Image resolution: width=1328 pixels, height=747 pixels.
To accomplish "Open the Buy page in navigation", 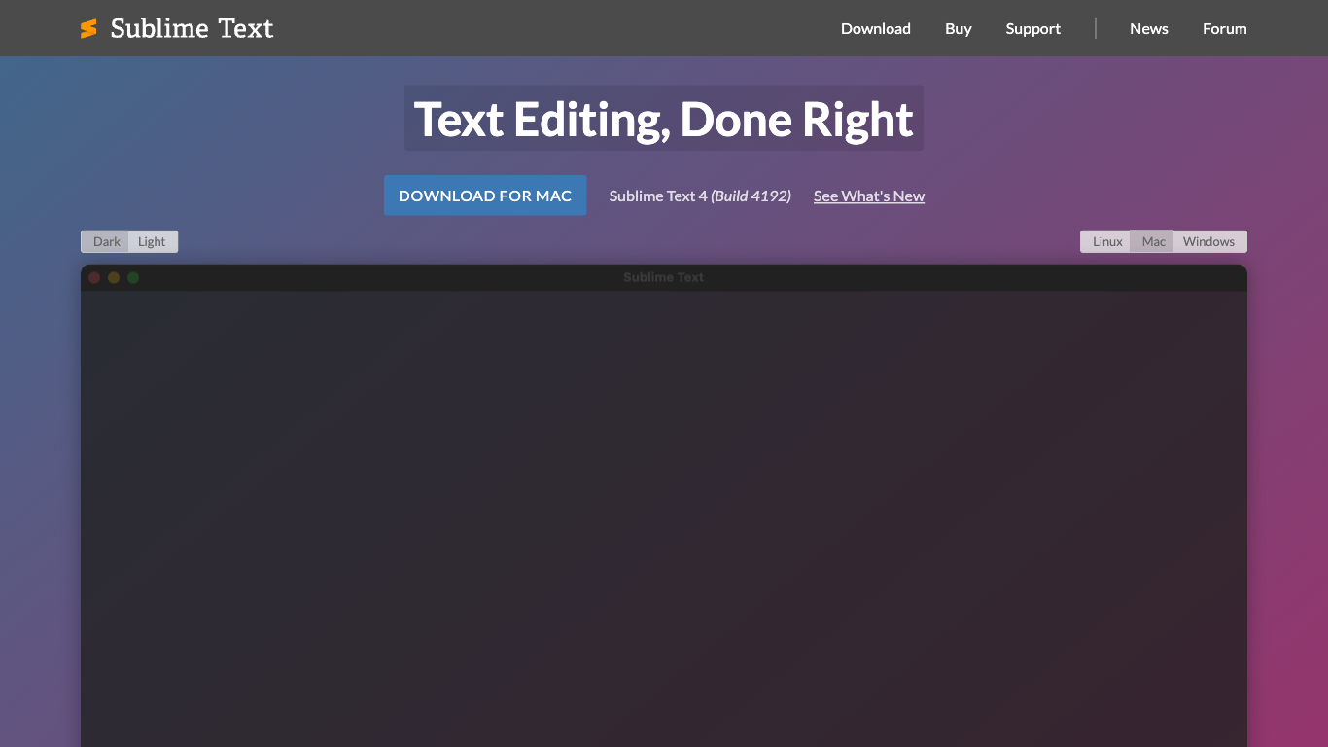I will pyautogui.click(x=958, y=28).
